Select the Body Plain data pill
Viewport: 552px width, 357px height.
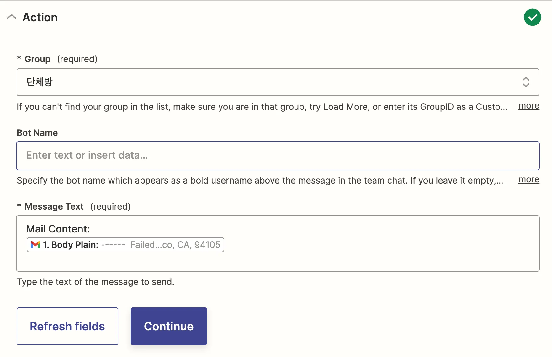coord(125,245)
